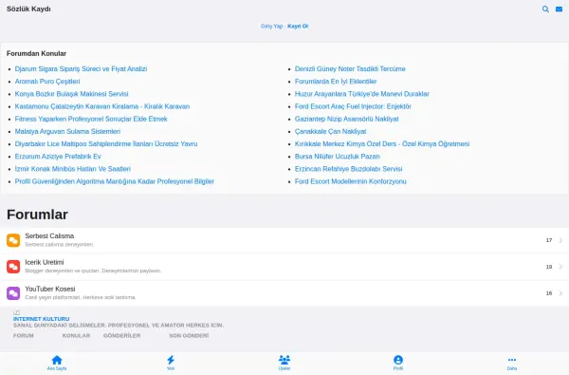Open the Üyeler members icon
The height and width of the screenshot is (375, 569).
(x=284, y=360)
